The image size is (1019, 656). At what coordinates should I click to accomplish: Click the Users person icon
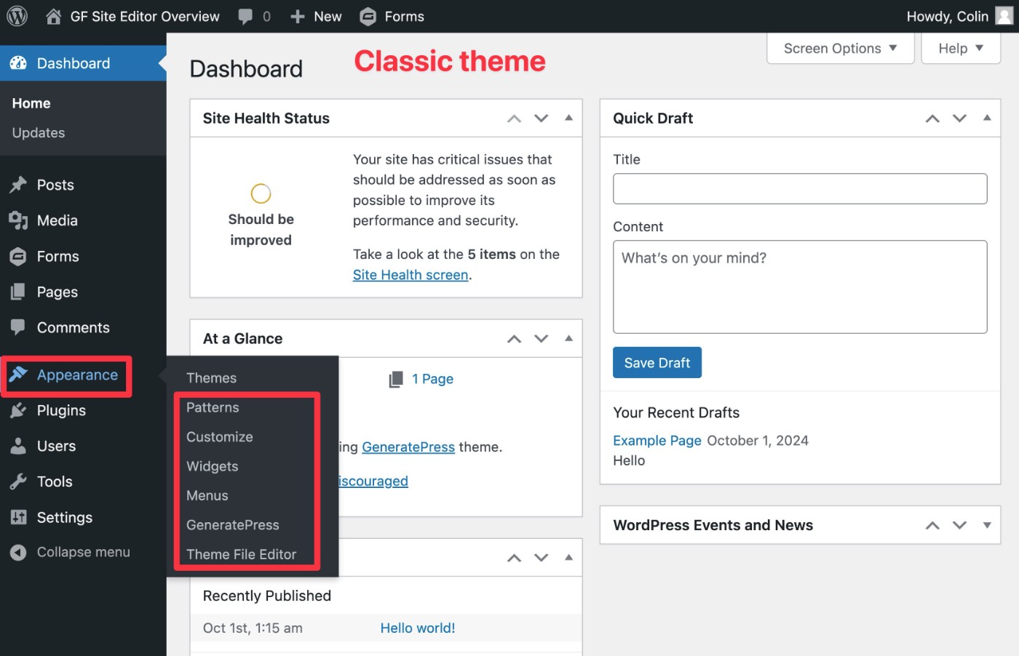[18, 446]
